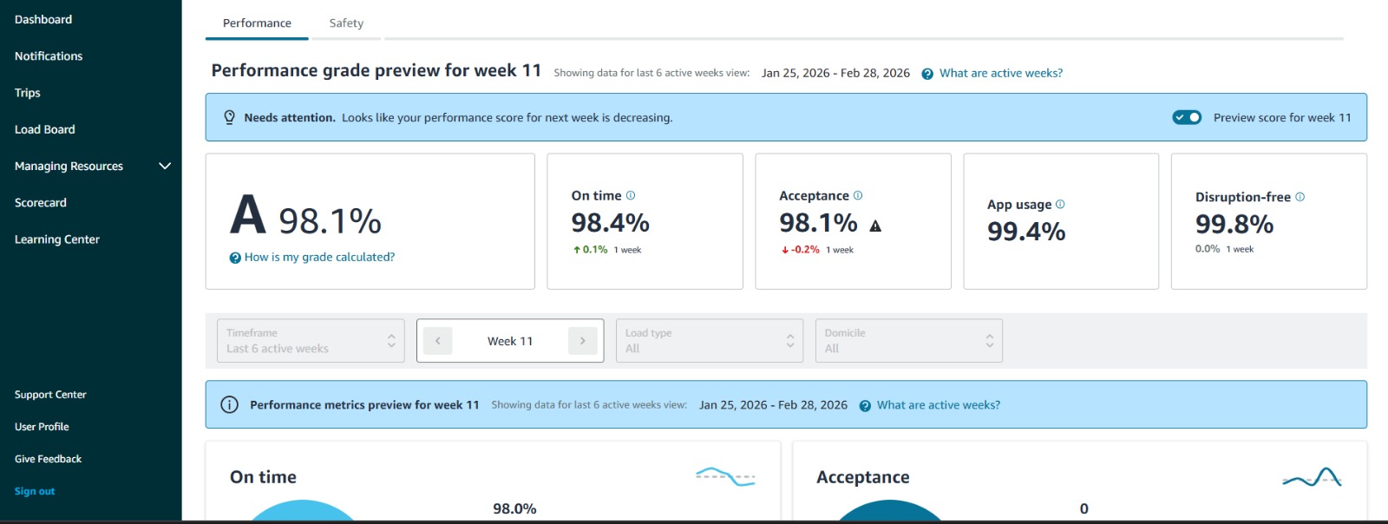Click the App usage info icon

pyautogui.click(x=1060, y=204)
